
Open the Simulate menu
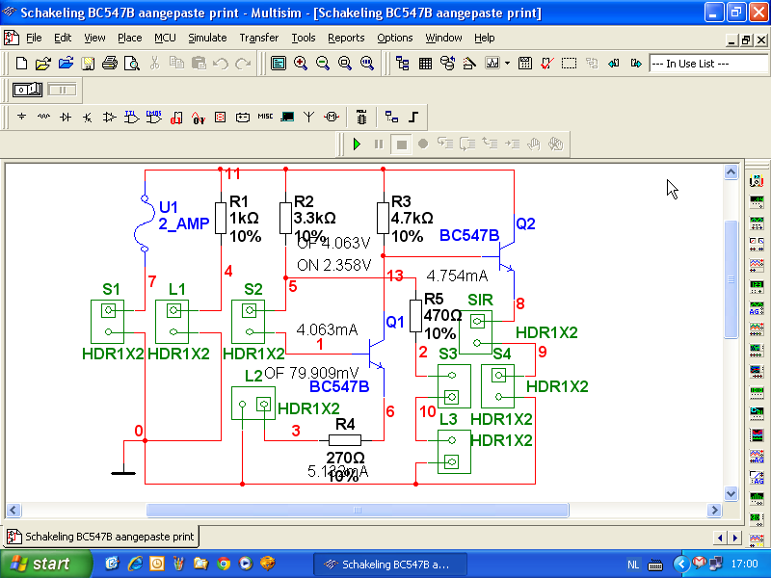(207, 38)
